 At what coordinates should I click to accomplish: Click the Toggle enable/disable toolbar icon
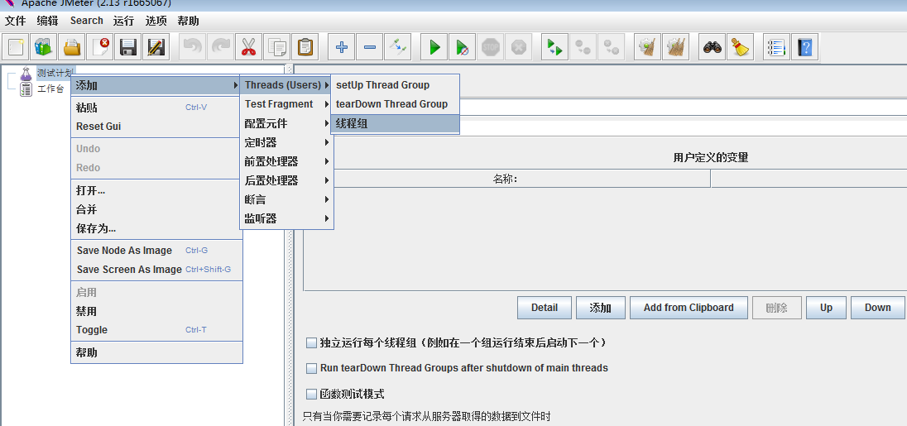click(x=397, y=47)
